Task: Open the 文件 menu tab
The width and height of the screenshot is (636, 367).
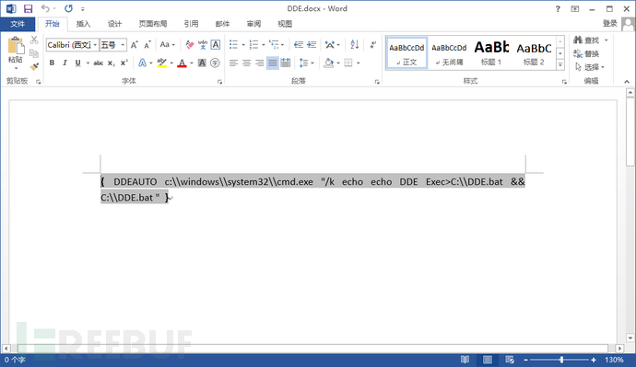Action: (18, 24)
